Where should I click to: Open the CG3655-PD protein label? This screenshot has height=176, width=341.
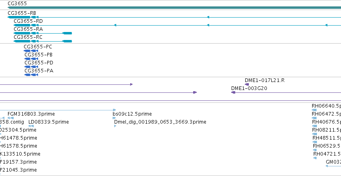pos(39,63)
